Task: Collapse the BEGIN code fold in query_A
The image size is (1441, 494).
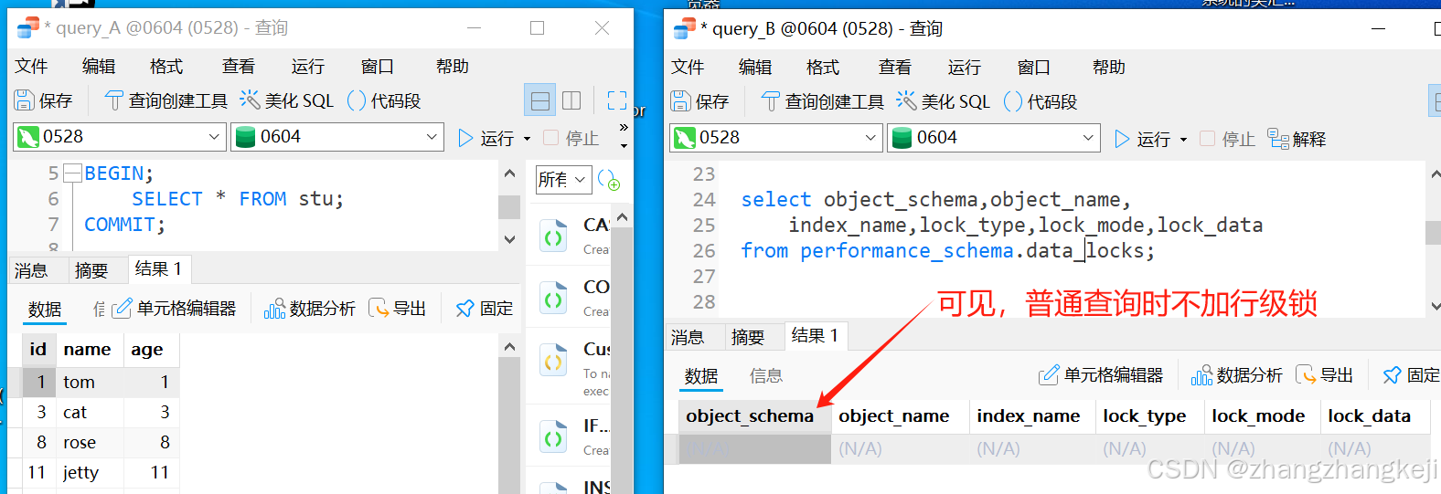Action: tap(72, 173)
